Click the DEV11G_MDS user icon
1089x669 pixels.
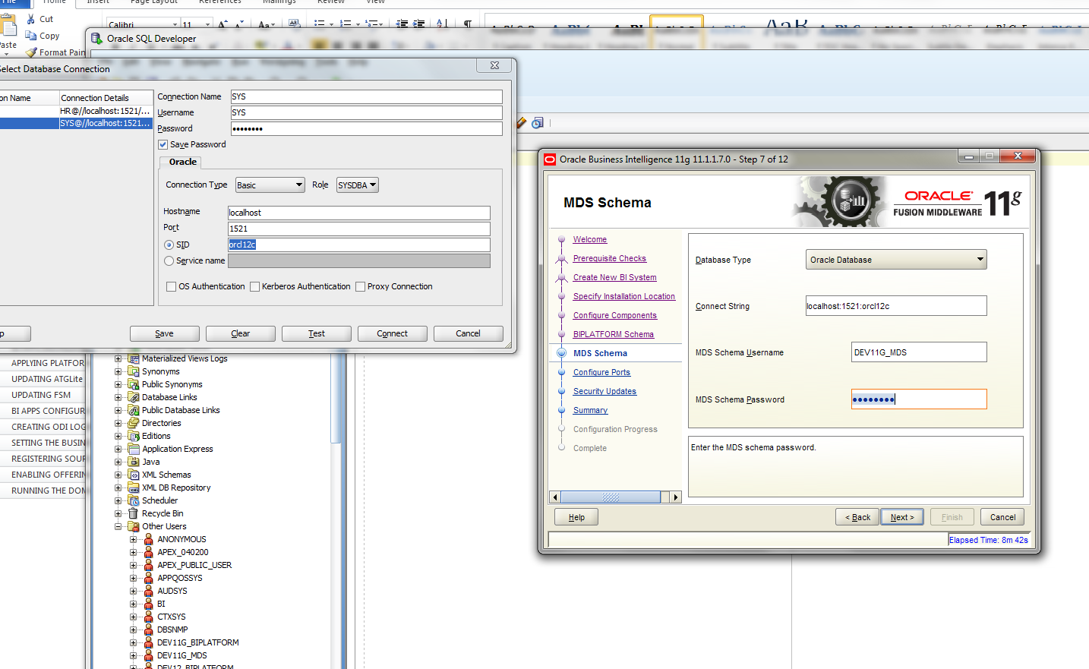click(x=149, y=655)
